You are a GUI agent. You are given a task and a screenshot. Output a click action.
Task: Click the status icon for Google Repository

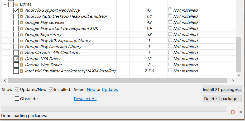(170, 34)
